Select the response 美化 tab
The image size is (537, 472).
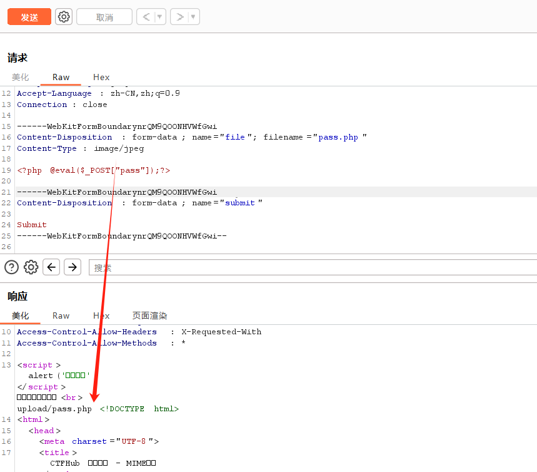[20, 316]
